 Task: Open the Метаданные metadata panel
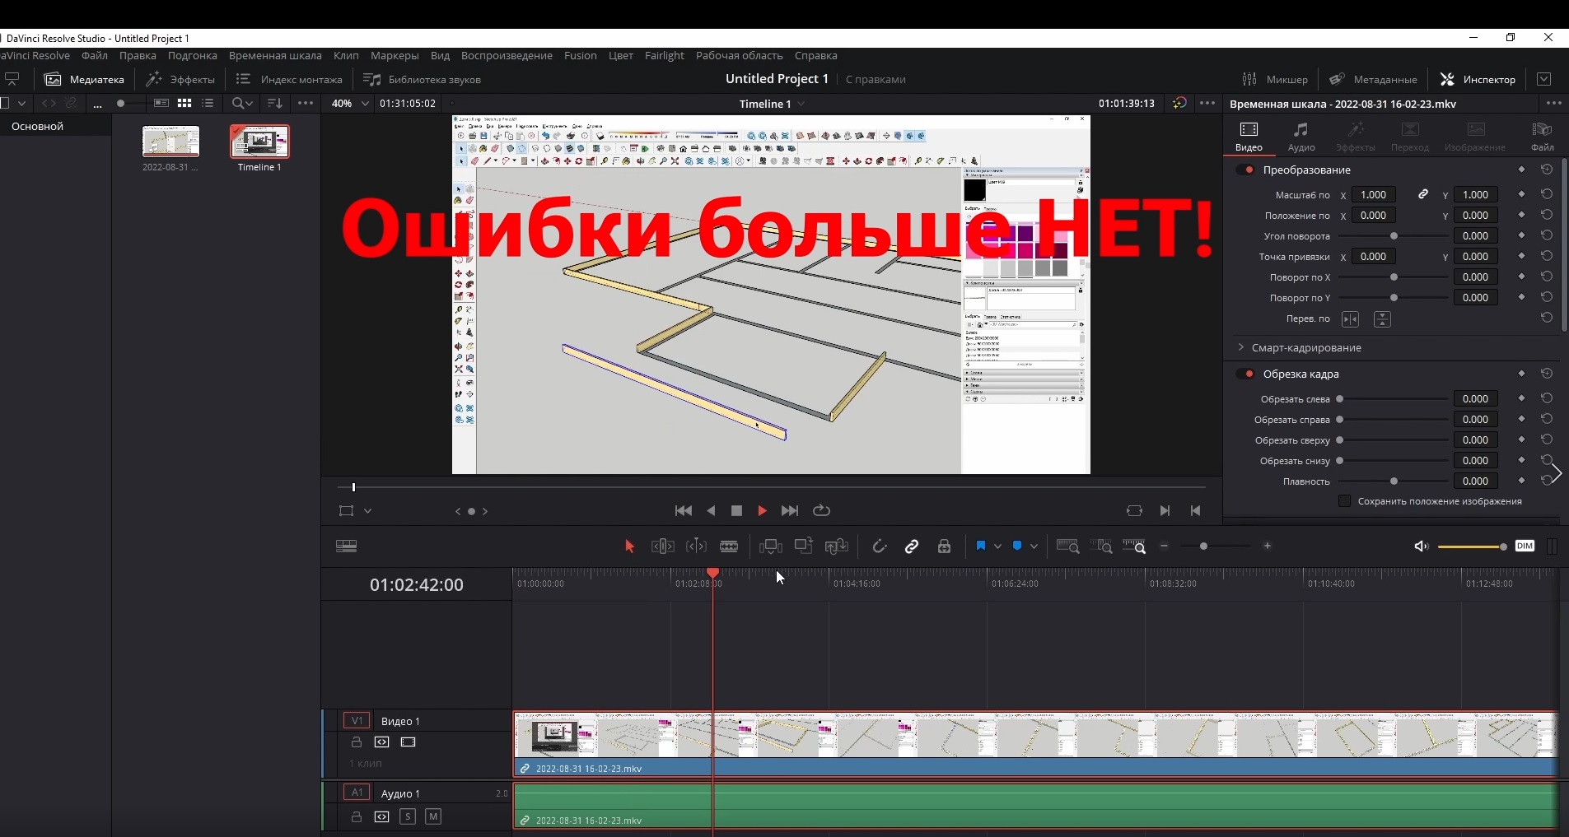1374,79
